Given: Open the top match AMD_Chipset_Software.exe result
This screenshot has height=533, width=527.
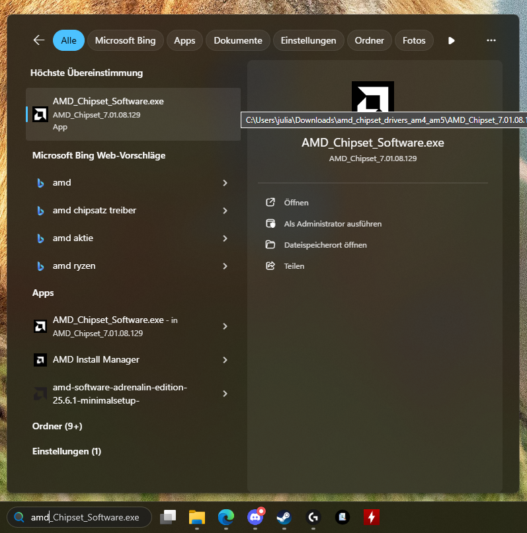Looking at the screenshot, I should coord(134,114).
